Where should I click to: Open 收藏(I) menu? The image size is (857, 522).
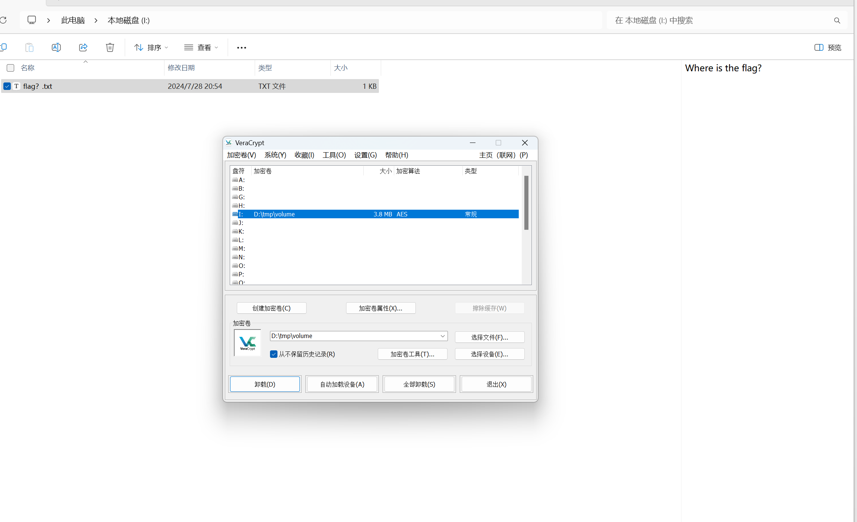click(x=304, y=155)
